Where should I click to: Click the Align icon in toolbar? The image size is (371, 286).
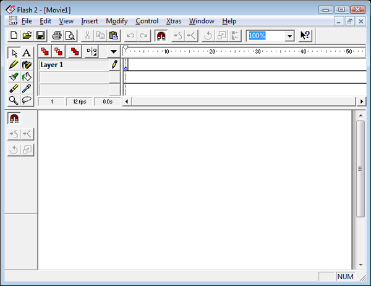point(235,36)
